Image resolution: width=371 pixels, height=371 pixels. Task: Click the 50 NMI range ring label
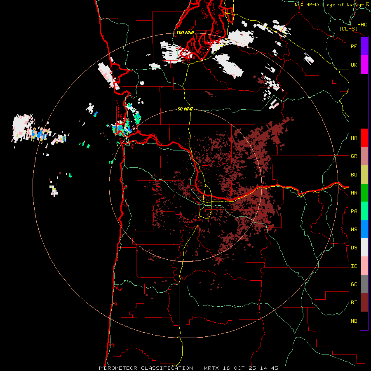(185, 109)
